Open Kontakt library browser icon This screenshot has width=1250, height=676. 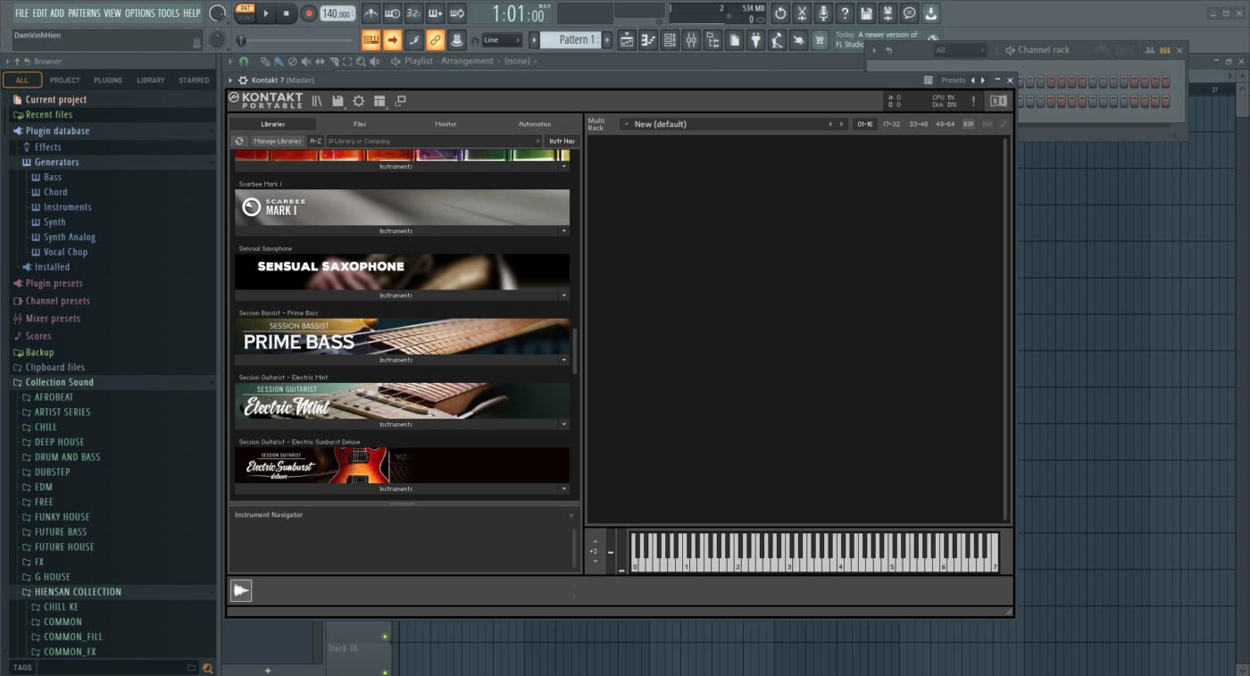pos(317,101)
